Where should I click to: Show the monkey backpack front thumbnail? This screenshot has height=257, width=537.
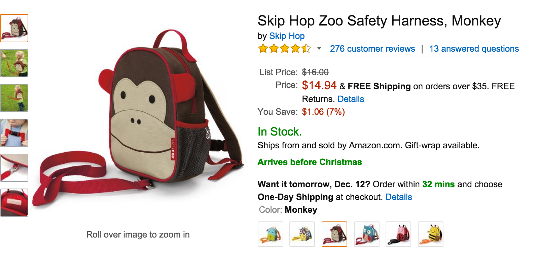coord(14,28)
